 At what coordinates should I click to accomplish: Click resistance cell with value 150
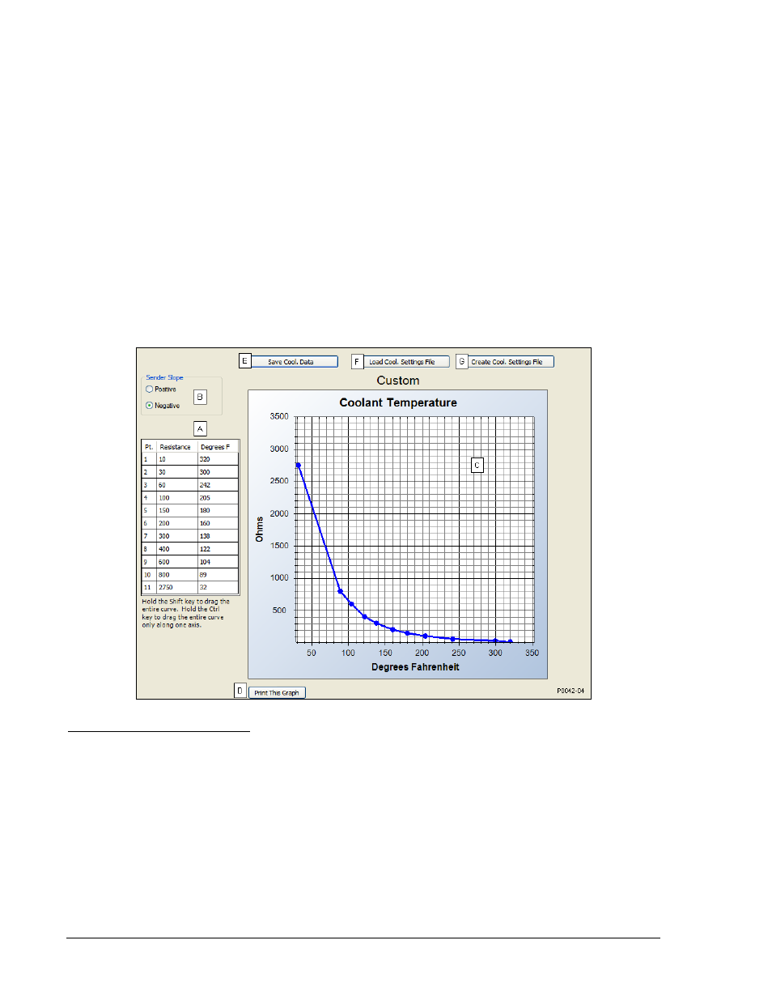coord(176,511)
